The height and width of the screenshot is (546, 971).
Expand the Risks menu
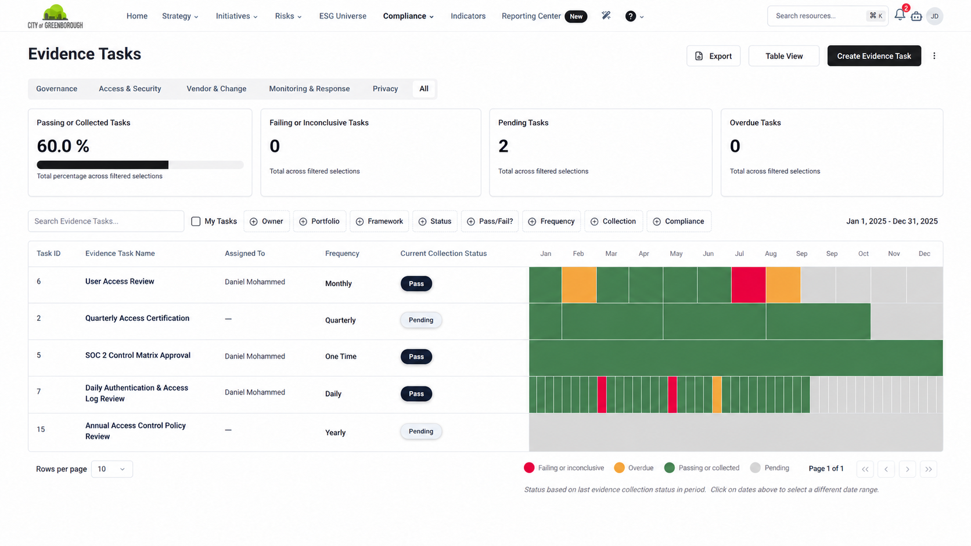pyautogui.click(x=288, y=16)
